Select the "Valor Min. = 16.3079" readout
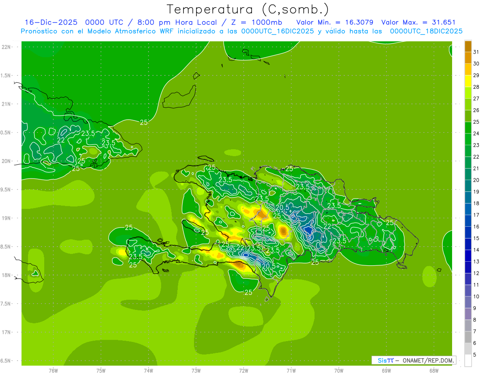The height and width of the screenshot is (376, 487). click(x=335, y=22)
